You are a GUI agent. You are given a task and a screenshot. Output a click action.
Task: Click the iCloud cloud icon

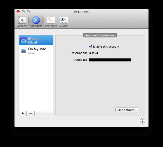24,40
